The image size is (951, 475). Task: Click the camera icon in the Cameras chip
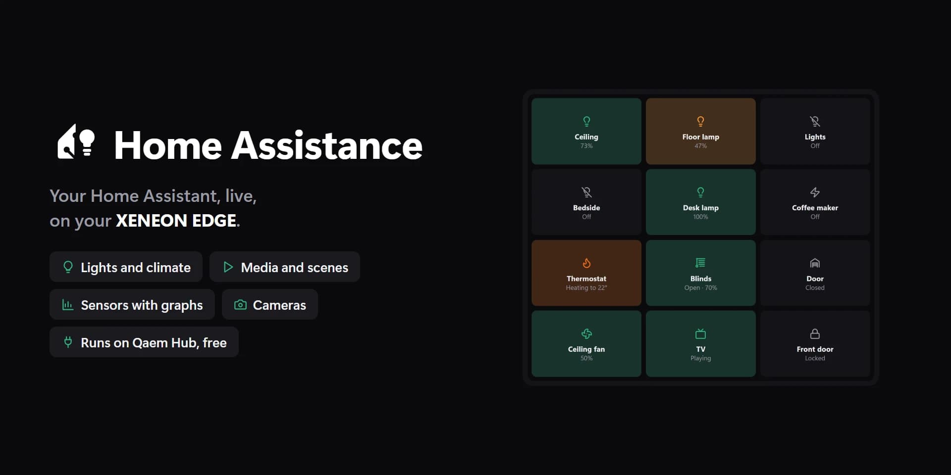tap(240, 305)
